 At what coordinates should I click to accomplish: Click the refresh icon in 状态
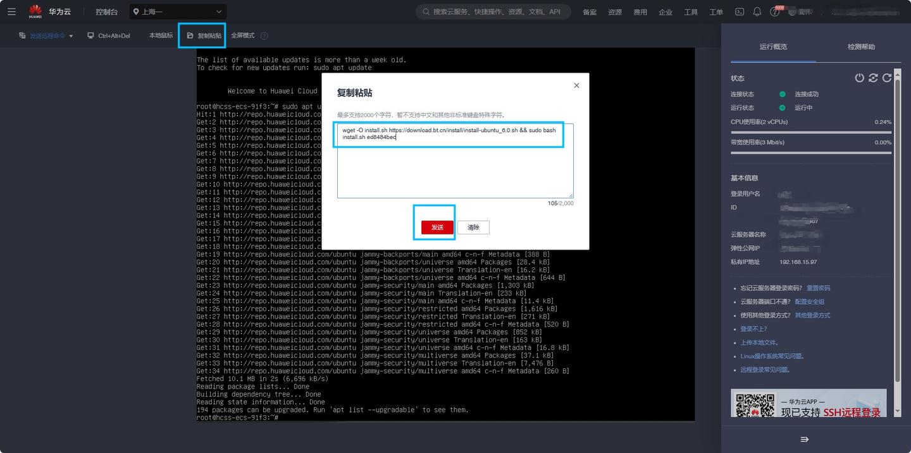887,78
